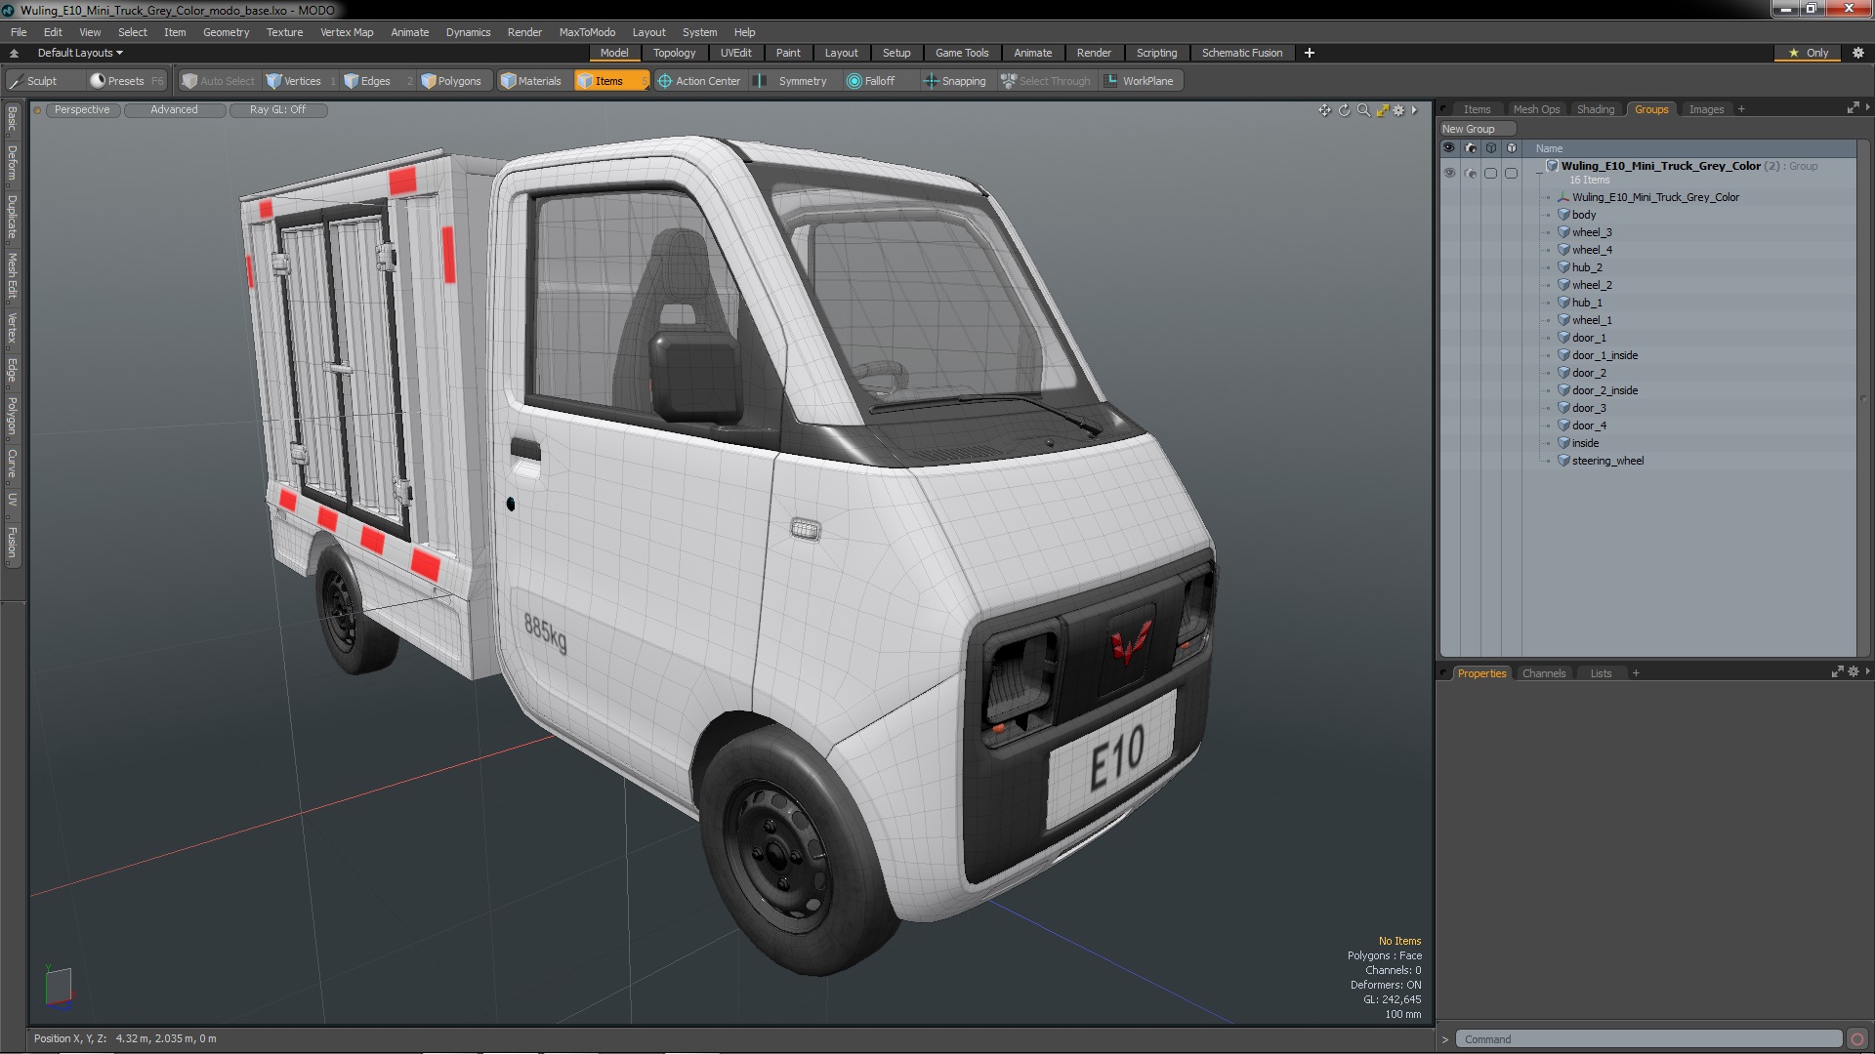Open Properties panel settings gear
Viewport: 1875px width, 1054px height.
(1854, 672)
